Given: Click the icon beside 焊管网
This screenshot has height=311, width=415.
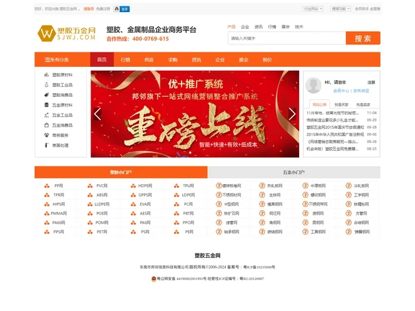Looking at the screenshot, I should click(219, 223).
